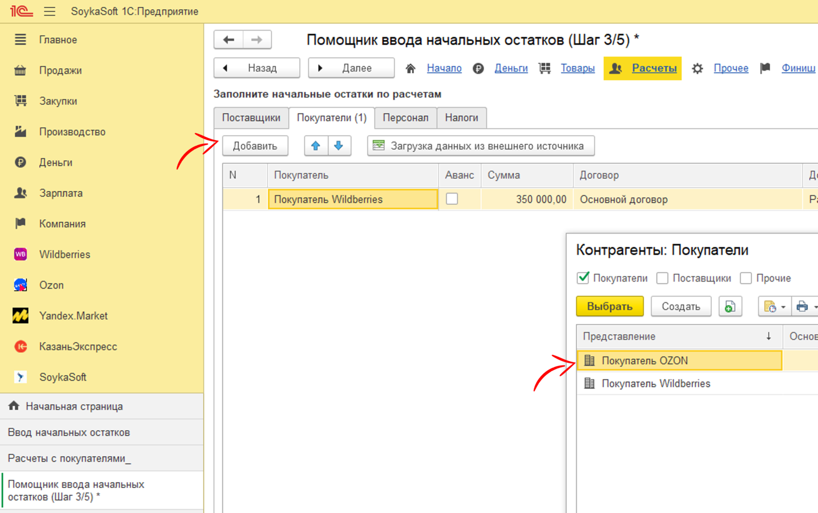Click the Компания flag icon
This screenshot has width=818, height=513.
tap(20, 223)
